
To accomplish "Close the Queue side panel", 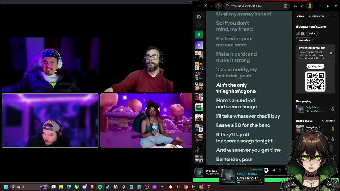I will click(333, 16).
